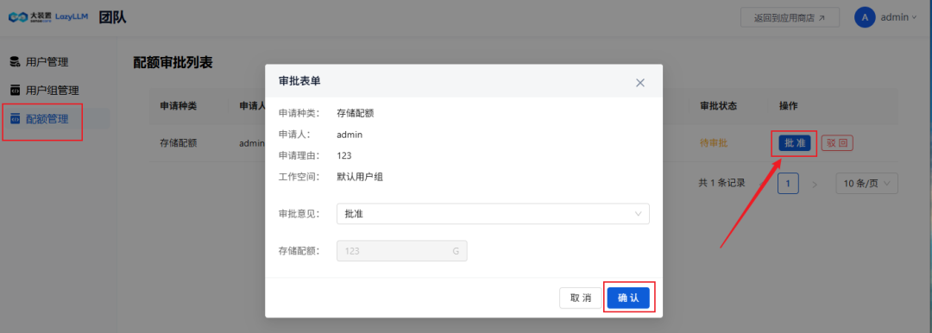Click the 驳回 button in table row

837,143
